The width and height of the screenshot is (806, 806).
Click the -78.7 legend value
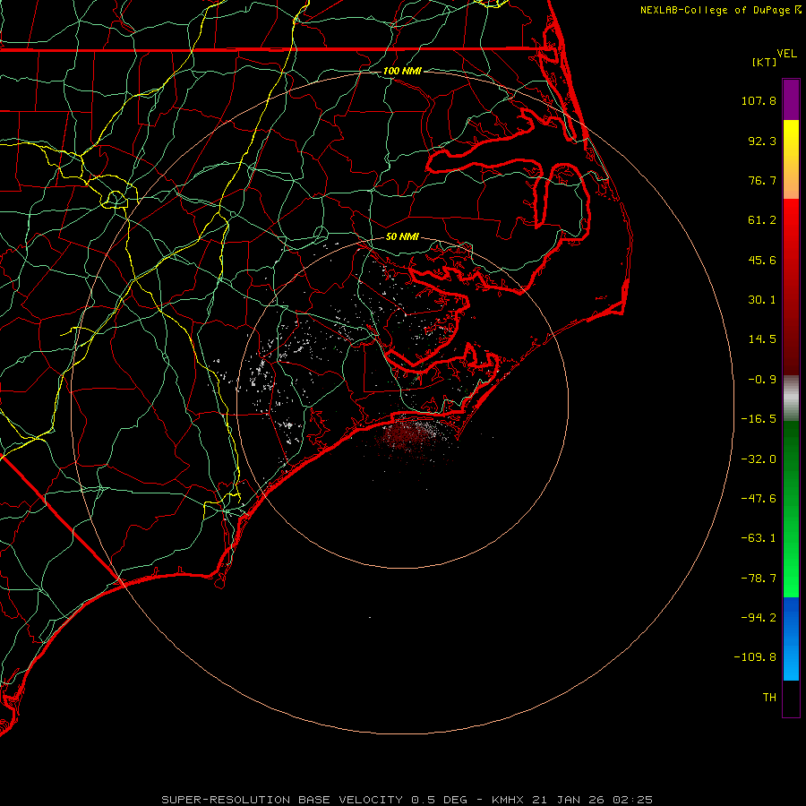[759, 579]
